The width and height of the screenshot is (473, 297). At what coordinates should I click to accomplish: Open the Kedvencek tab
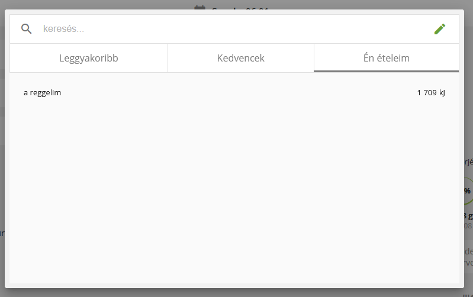point(241,58)
